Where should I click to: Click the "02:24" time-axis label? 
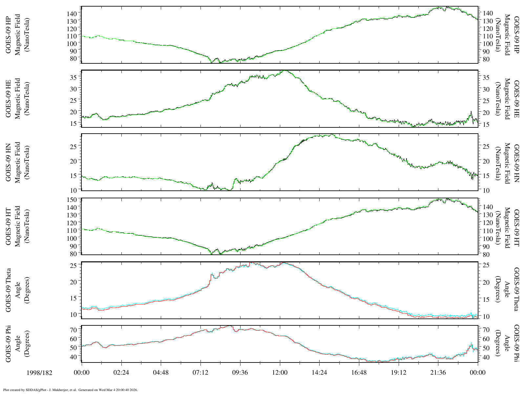[121, 373]
